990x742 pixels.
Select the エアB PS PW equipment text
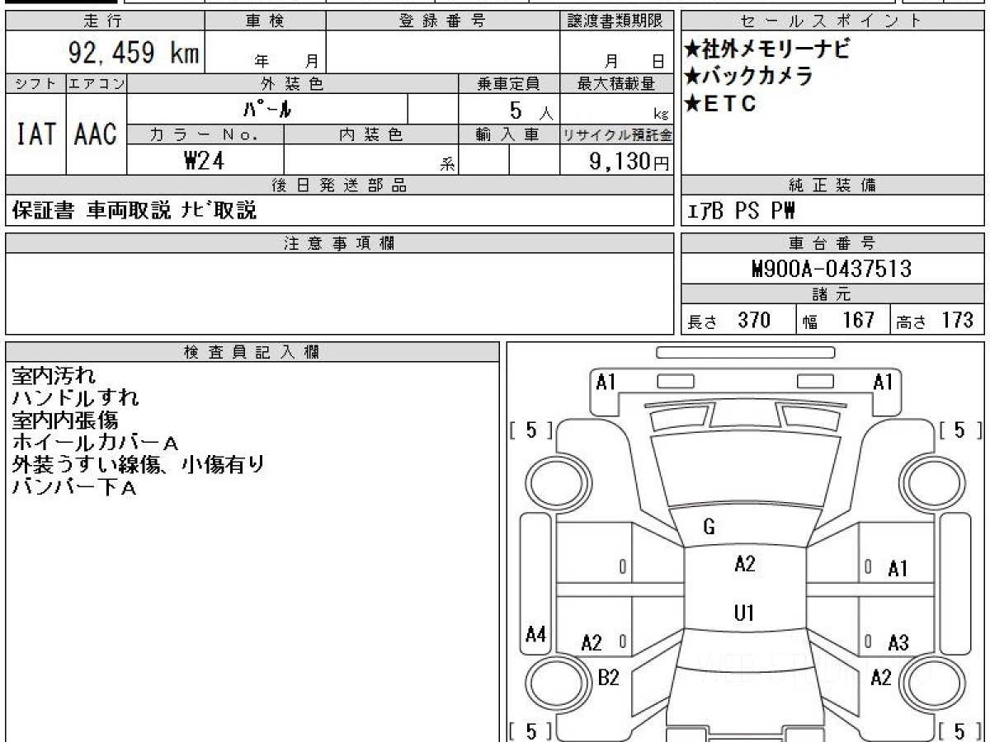[x=742, y=212]
